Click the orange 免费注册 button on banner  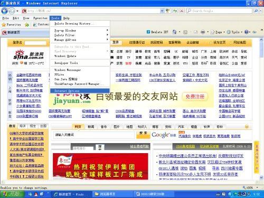195,97
